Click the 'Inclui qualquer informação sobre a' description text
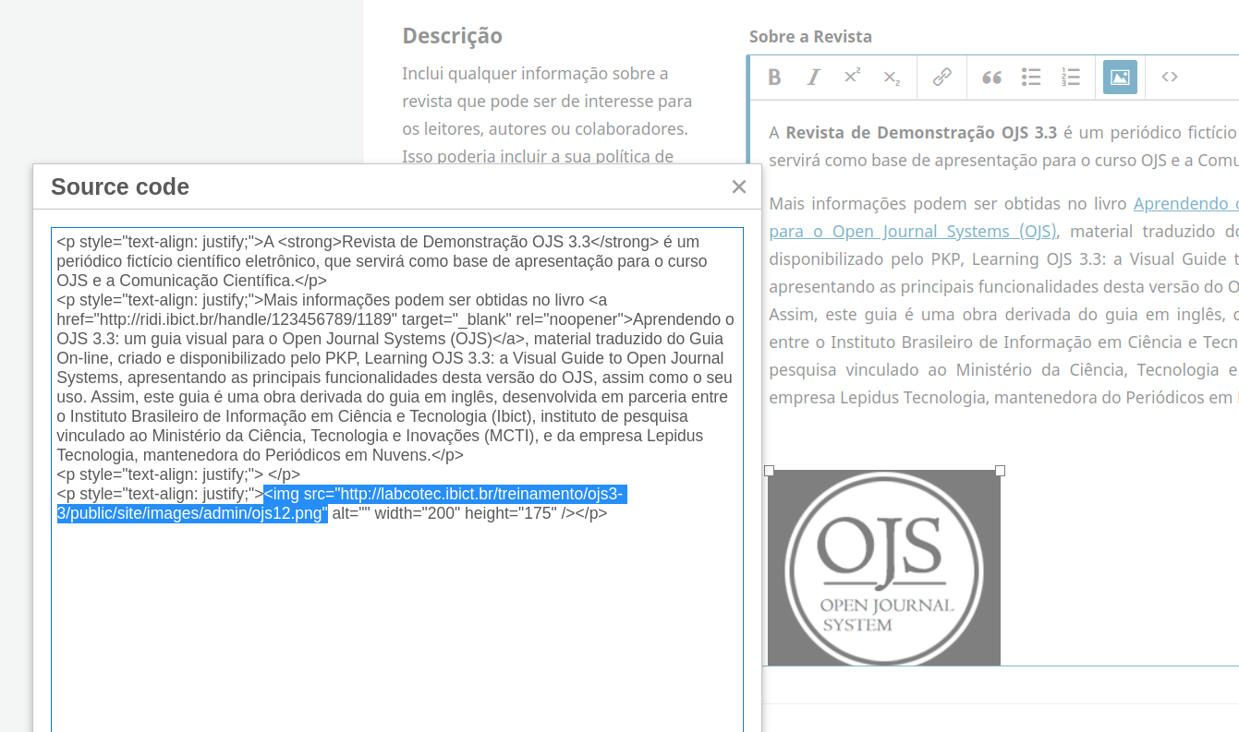 pos(535,74)
